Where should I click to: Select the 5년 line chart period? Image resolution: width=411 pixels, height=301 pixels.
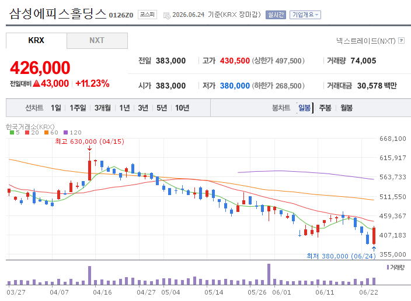162,108
